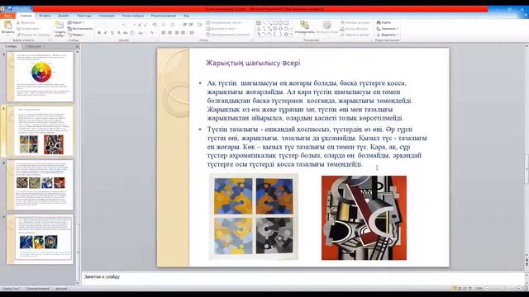Click the numbered list icon
Image resolution: width=529 pixels, height=297 pixels.
(173, 25)
